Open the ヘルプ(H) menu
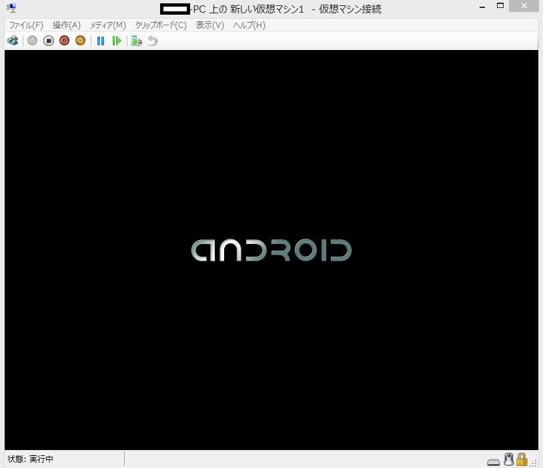Viewport: 543px width, 468px height. pyautogui.click(x=249, y=25)
